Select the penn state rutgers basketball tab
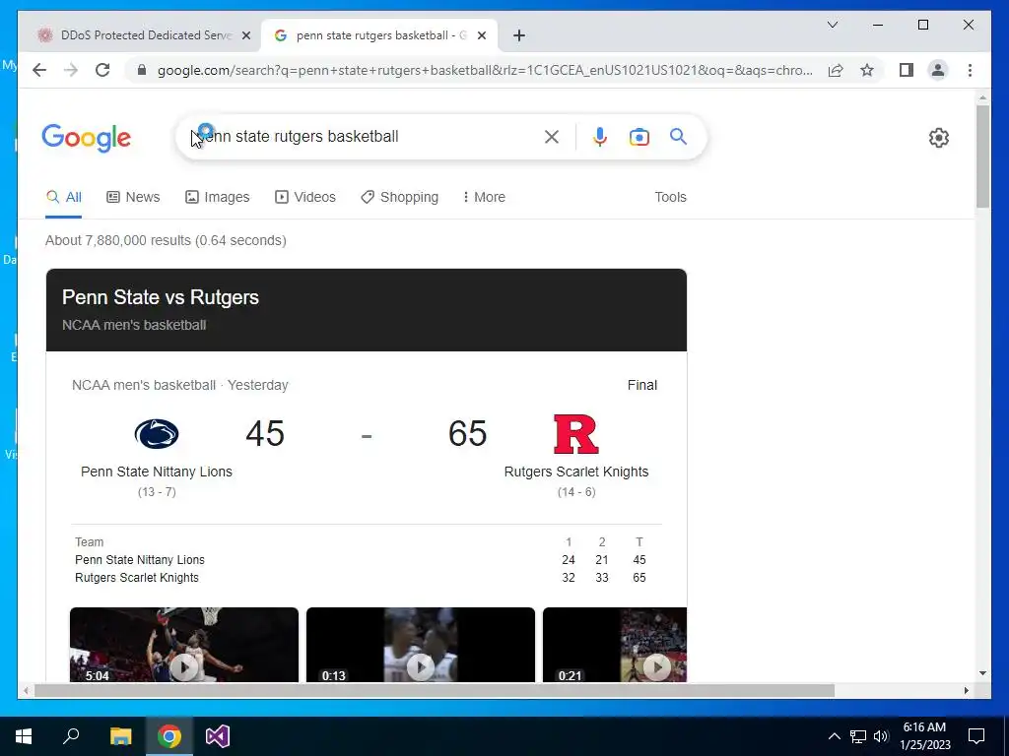This screenshot has height=756, width=1009. (379, 35)
